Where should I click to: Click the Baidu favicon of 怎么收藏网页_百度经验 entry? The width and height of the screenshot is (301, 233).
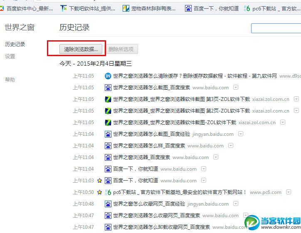(x=108, y=204)
